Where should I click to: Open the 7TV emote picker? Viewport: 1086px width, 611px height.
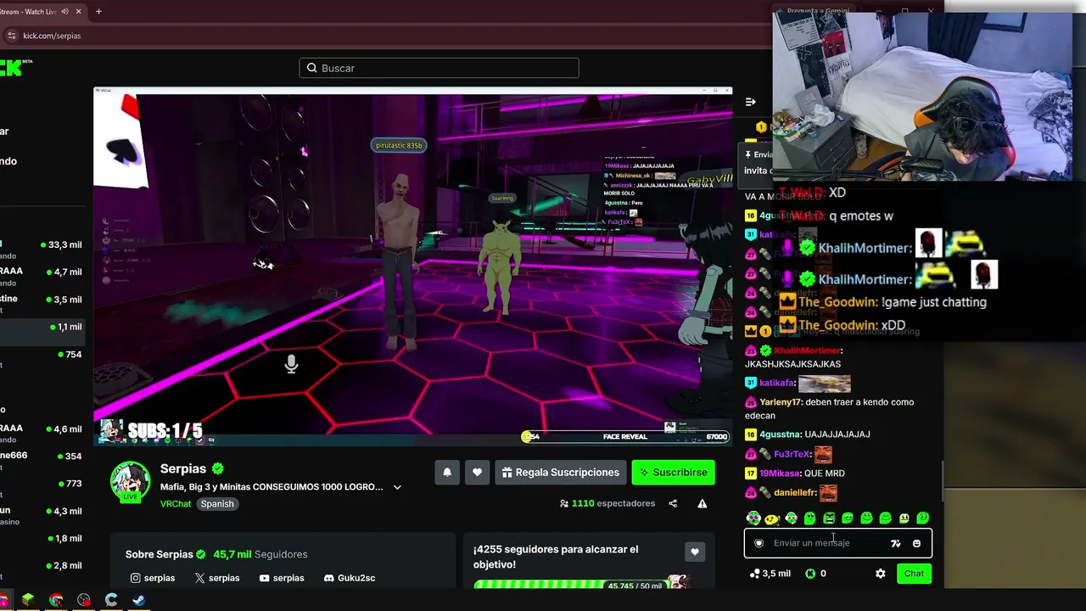895,543
